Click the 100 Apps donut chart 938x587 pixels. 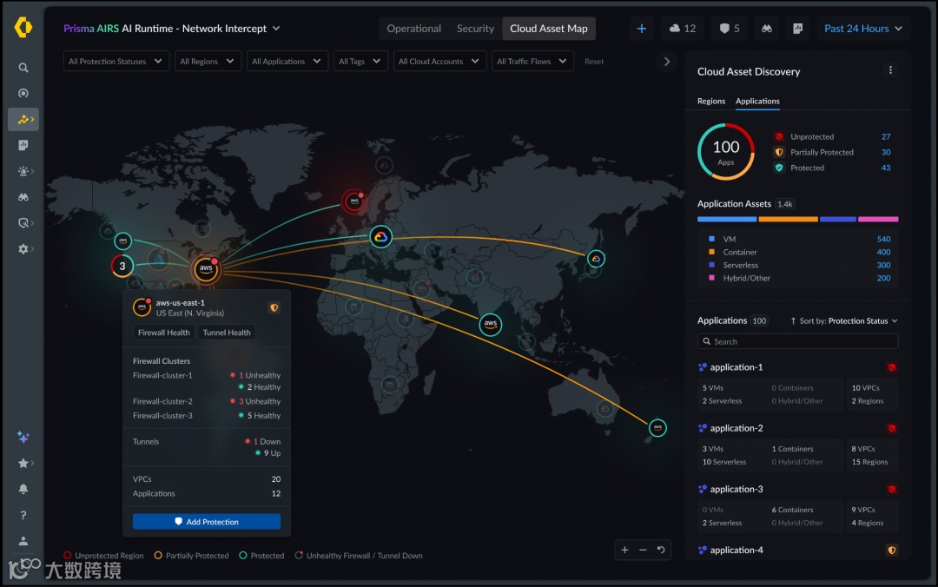pyautogui.click(x=725, y=152)
